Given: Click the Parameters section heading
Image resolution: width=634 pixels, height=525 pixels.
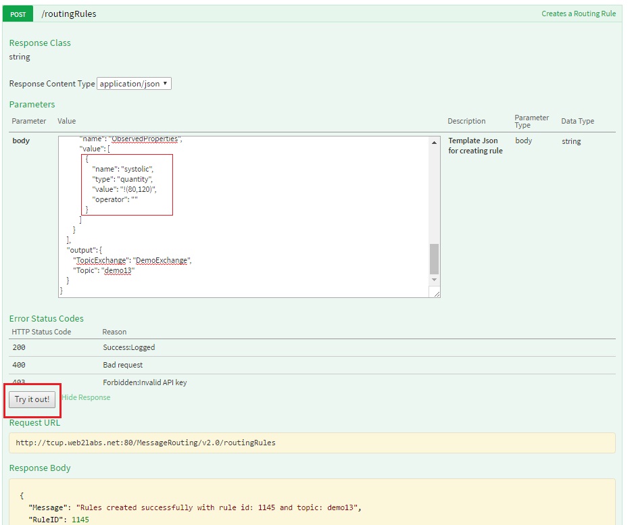Looking at the screenshot, I should pyautogui.click(x=32, y=104).
